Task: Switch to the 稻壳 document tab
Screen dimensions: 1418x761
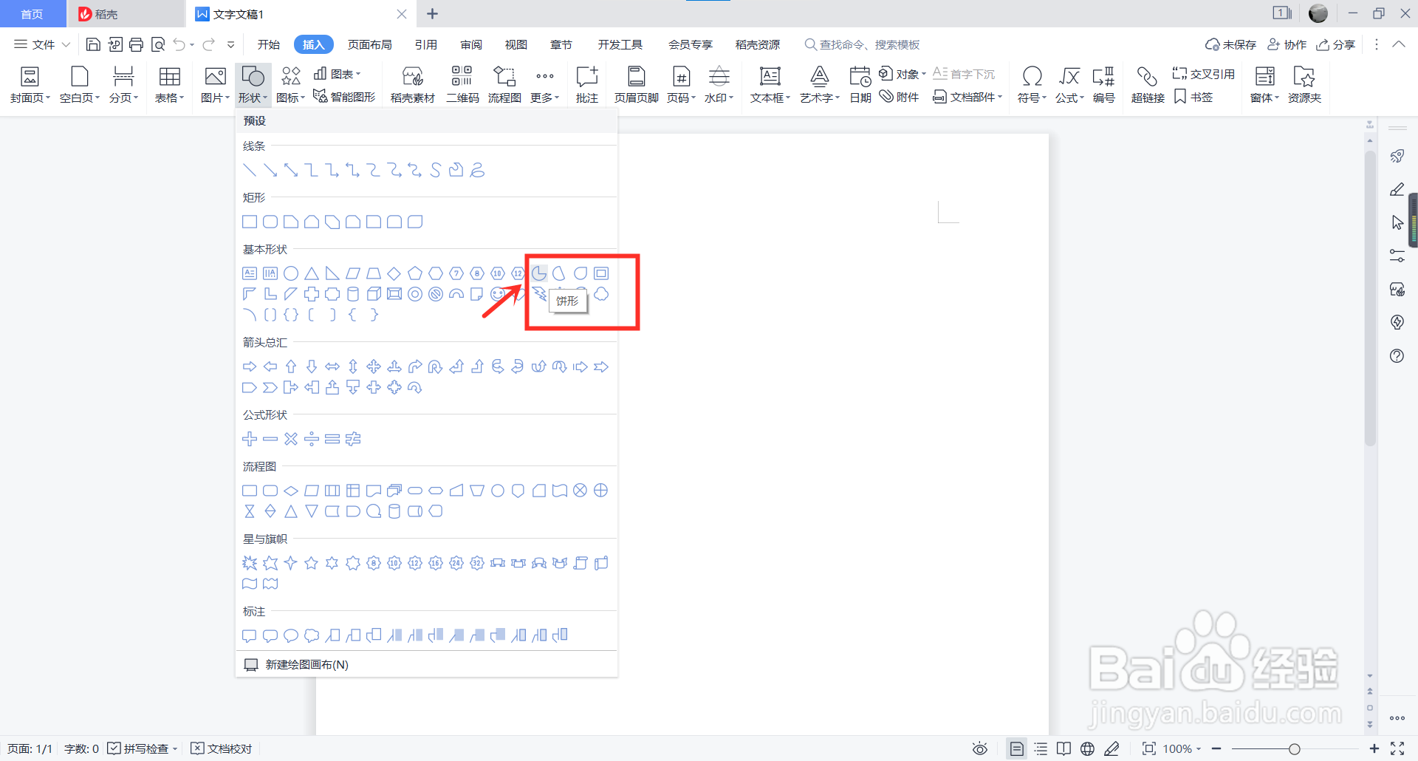Action: point(126,14)
